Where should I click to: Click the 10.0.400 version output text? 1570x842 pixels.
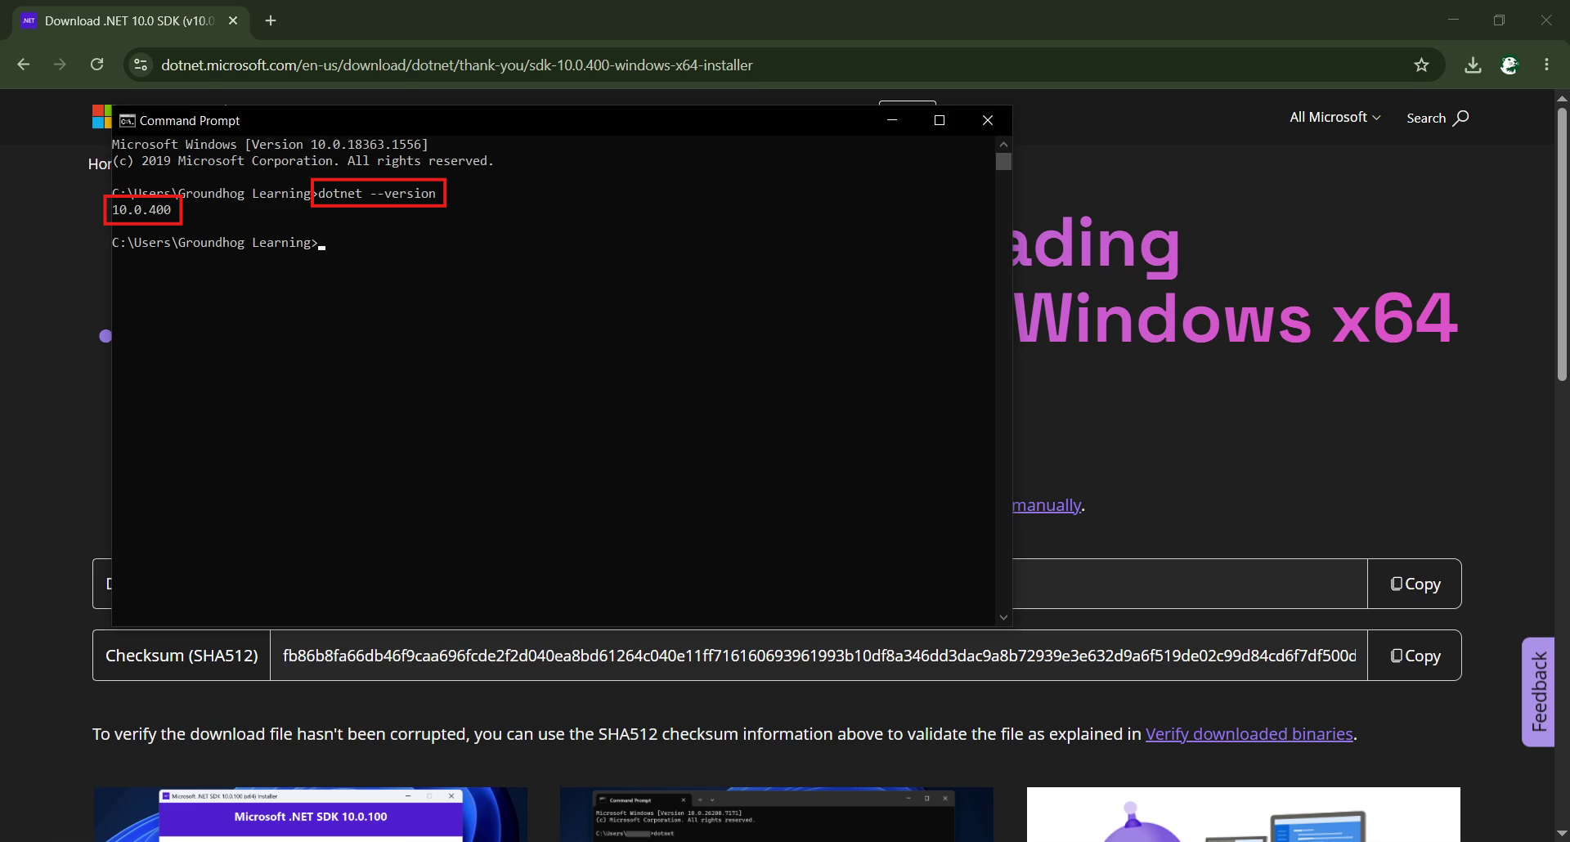coord(141,210)
